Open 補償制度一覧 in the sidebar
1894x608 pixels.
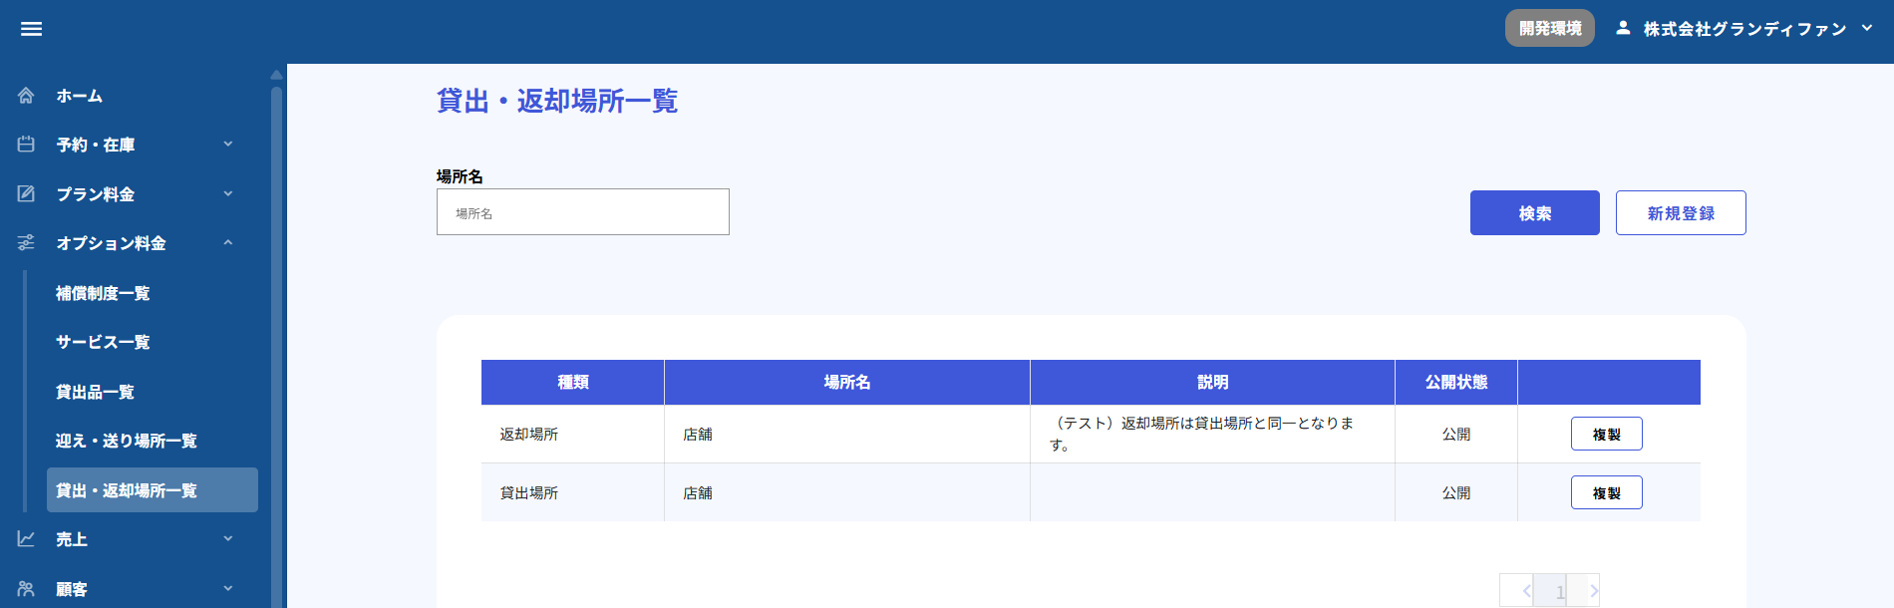point(103,293)
